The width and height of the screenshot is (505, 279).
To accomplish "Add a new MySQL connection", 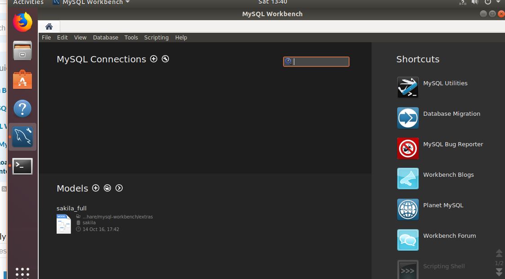I will (x=154, y=59).
